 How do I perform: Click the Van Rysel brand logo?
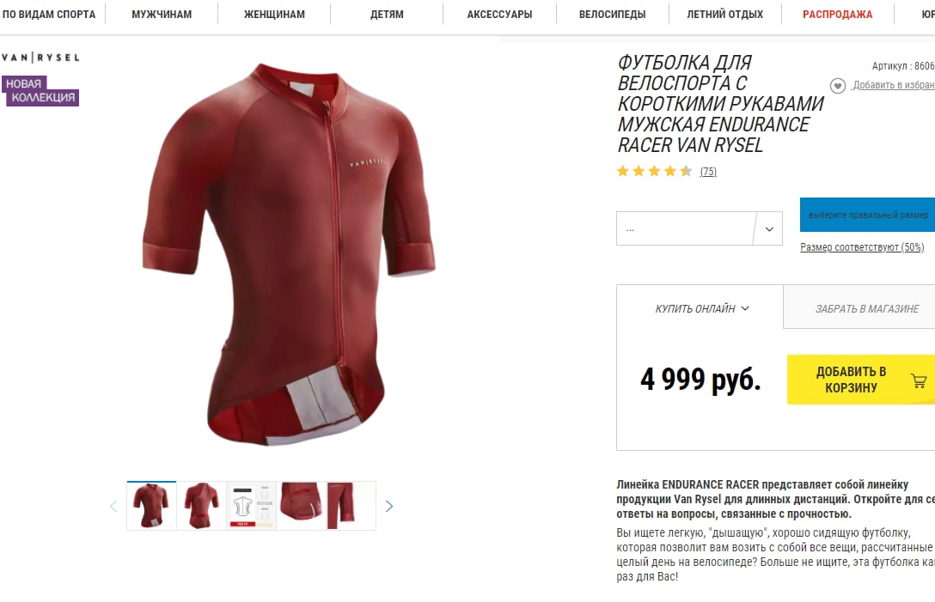coord(40,58)
